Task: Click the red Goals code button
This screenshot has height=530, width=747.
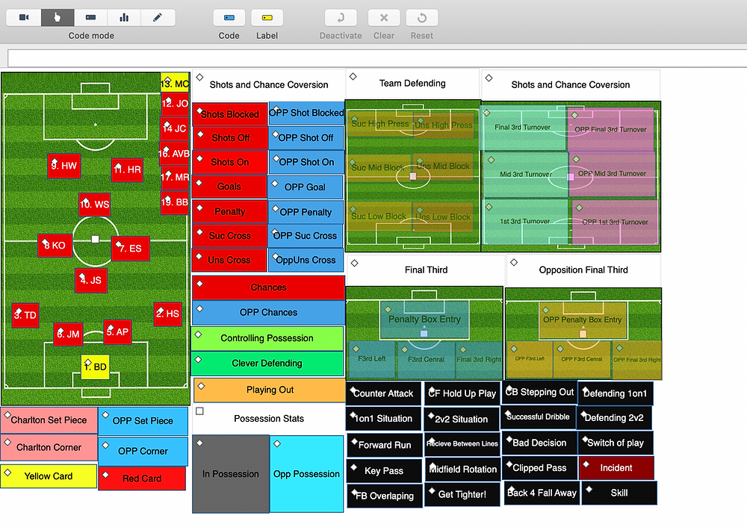Action: pos(229,187)
